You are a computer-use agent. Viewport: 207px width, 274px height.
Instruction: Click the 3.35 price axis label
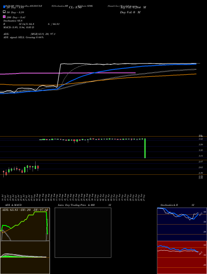click(x=200, y=150)
